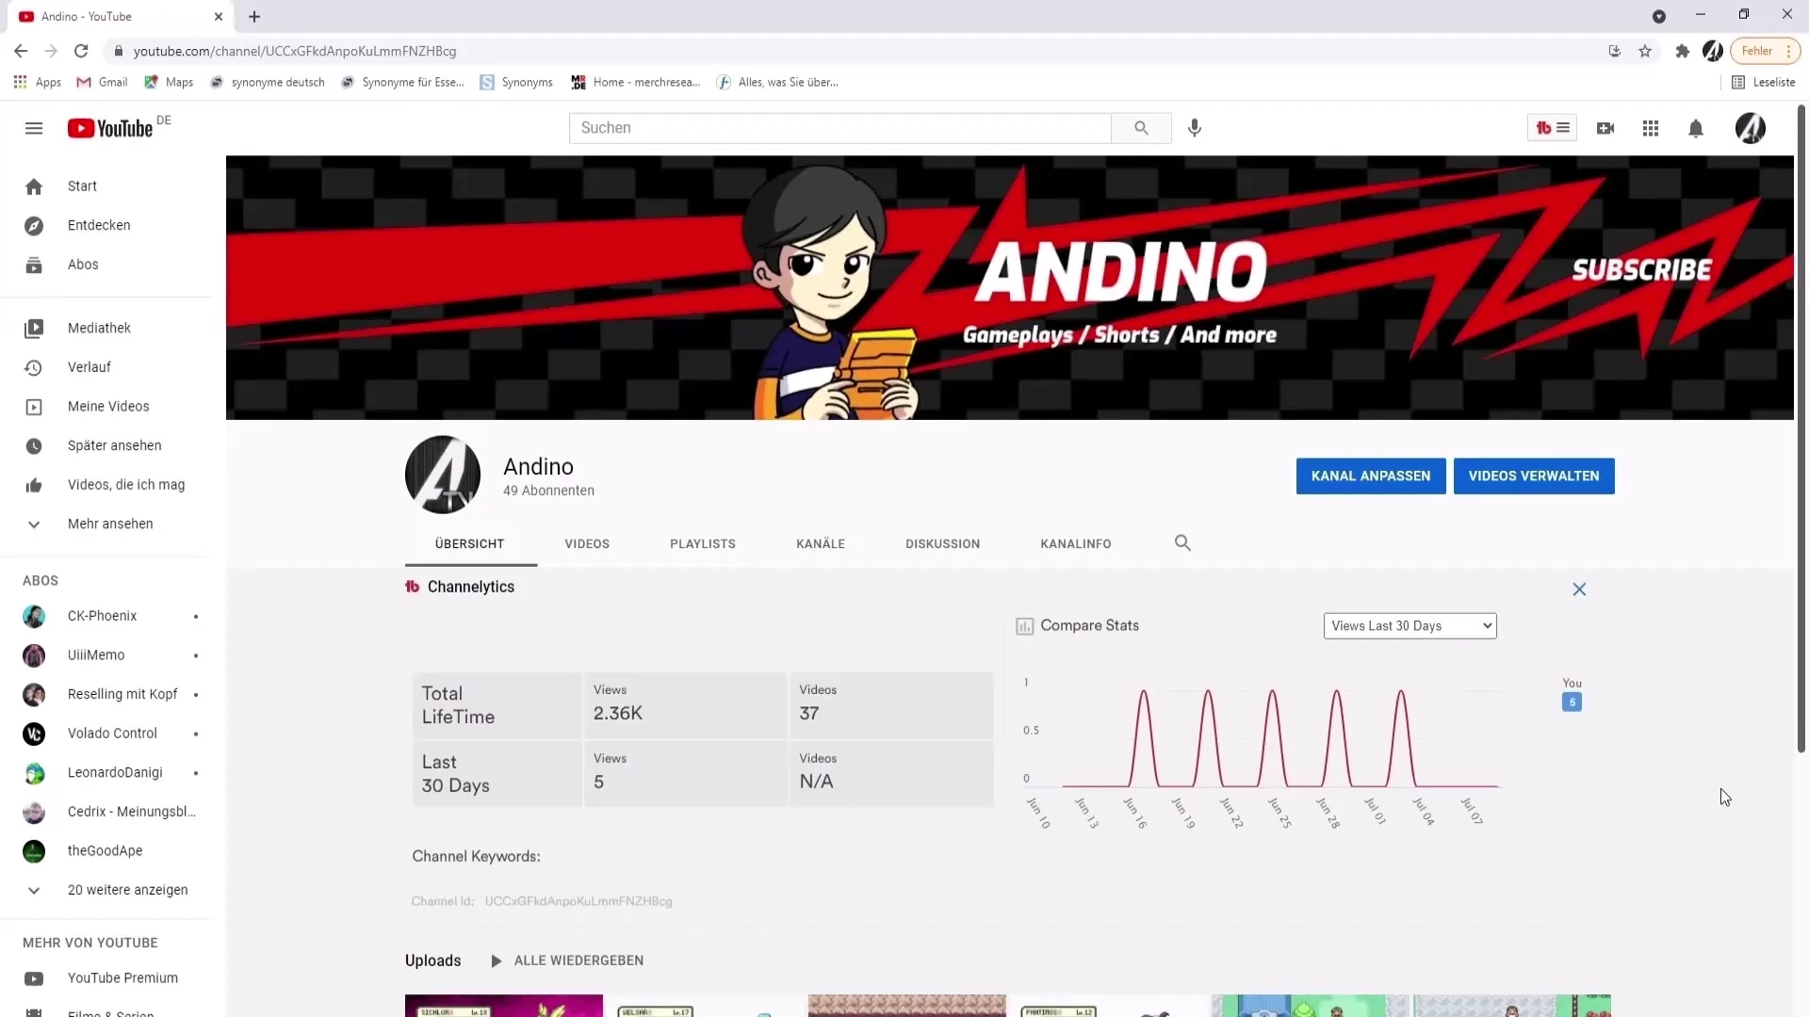Expand '20 weitere anzeigen' in sidebar
Image resolution: width=1809 pixels, height=1017 pixels.
[x=128, y=889]
